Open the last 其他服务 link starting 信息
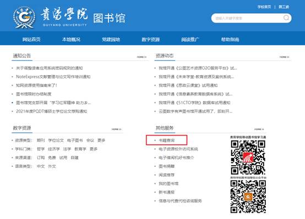Screen dimensions: 305x219 (181, 201)
